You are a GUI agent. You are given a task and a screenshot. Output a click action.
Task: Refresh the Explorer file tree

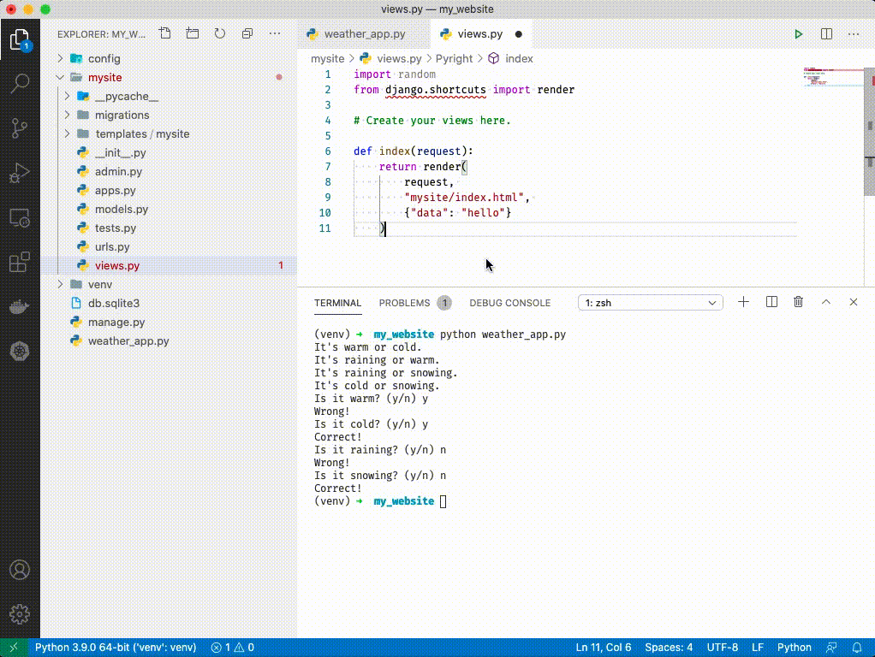220,34
